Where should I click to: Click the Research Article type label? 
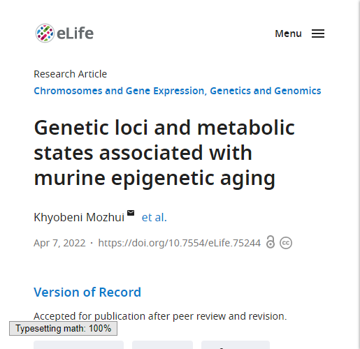(71, 74)
